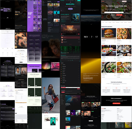Open the pizza restaurant card image
This screenshot has height=129, width=132.
[x=124, y=34]
